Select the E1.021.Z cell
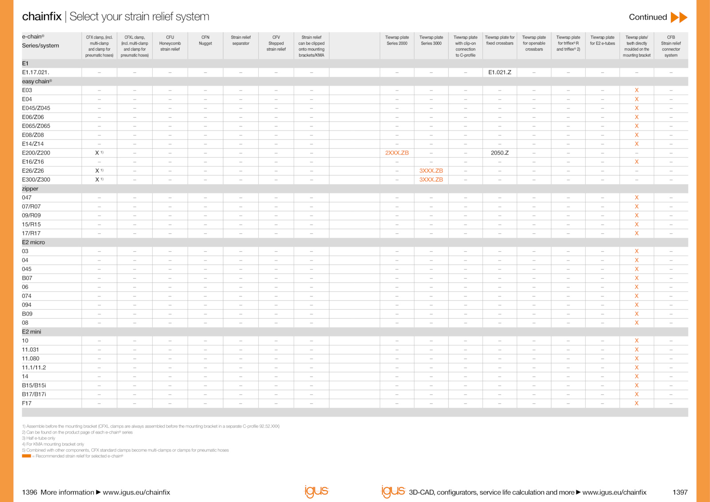This screenshot has height=502, width=710. pos(500,72)
